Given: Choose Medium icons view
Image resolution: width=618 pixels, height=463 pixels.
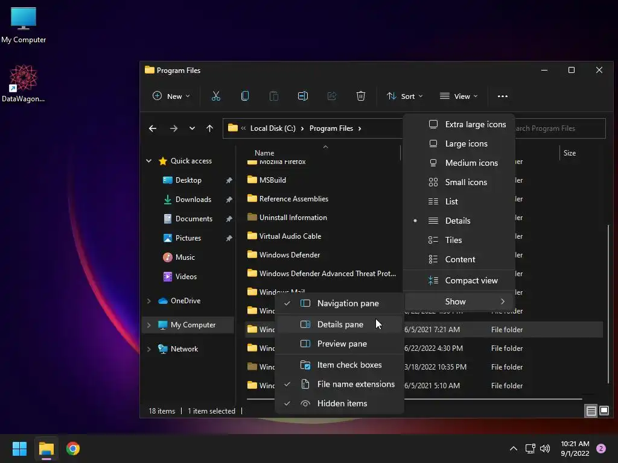Looking at the screenshot, I should tap(459, 163).
